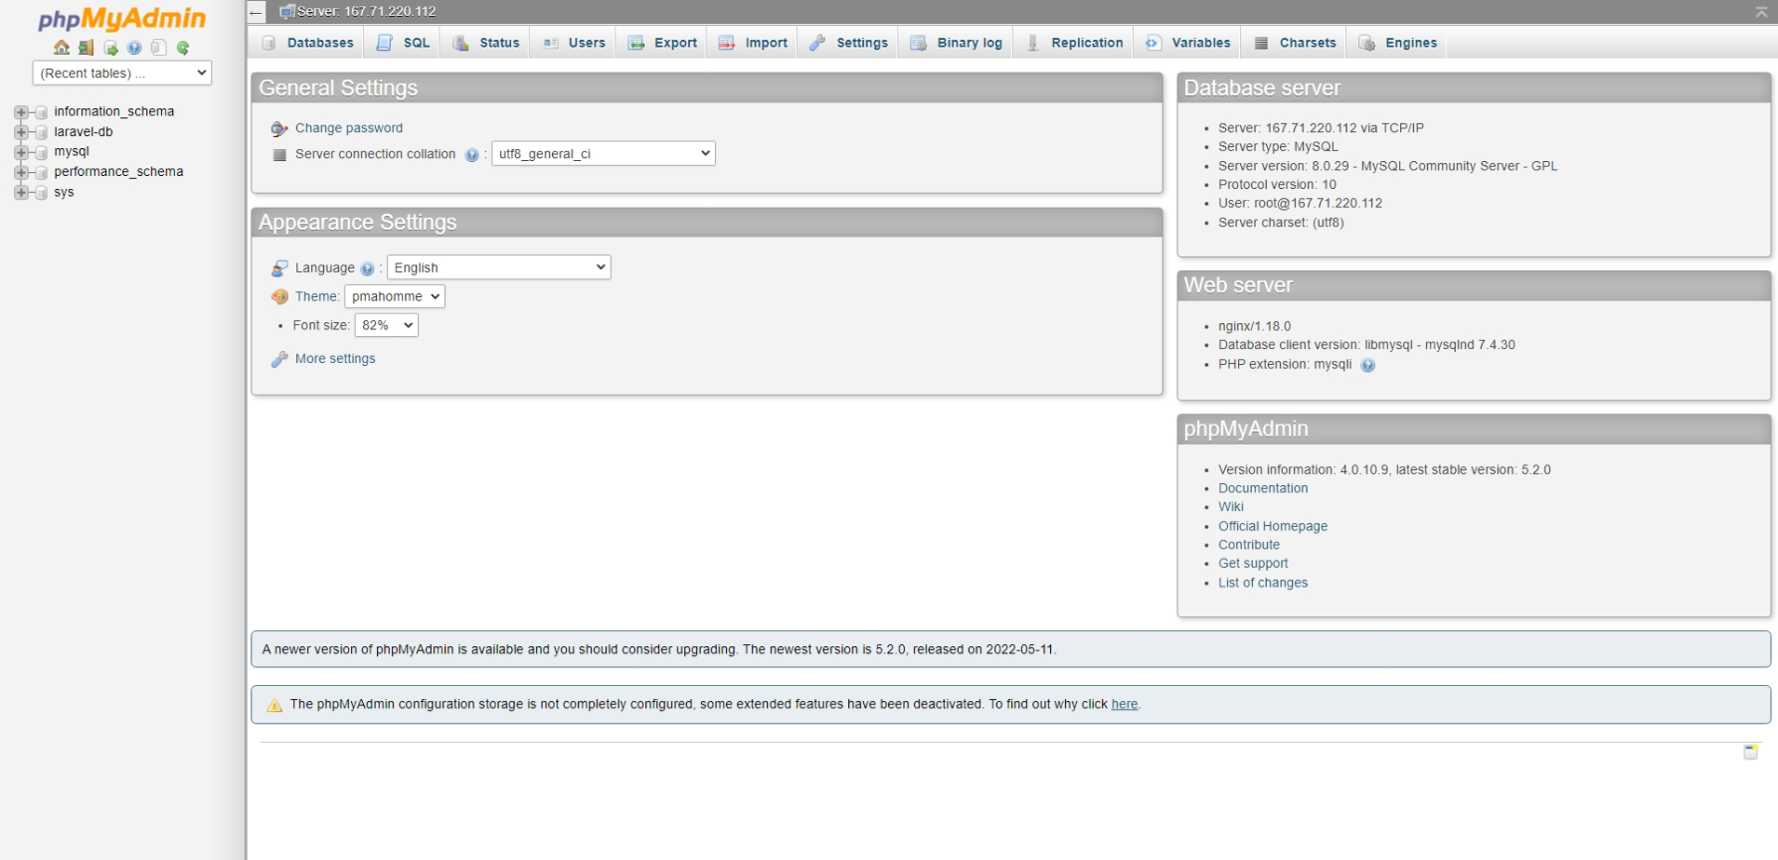The image size is (1778, 860).
Task: Open the Variables tab
Action: [1187, 43]
